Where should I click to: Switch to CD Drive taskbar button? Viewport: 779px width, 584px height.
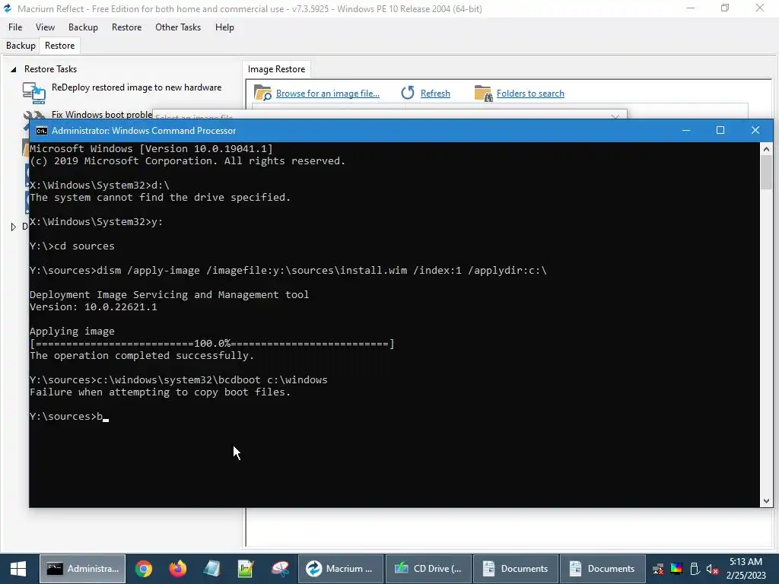[x=428, y=569]
